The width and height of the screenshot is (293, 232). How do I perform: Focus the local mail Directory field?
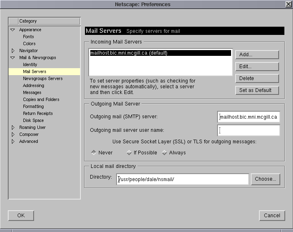click(182, 179)
